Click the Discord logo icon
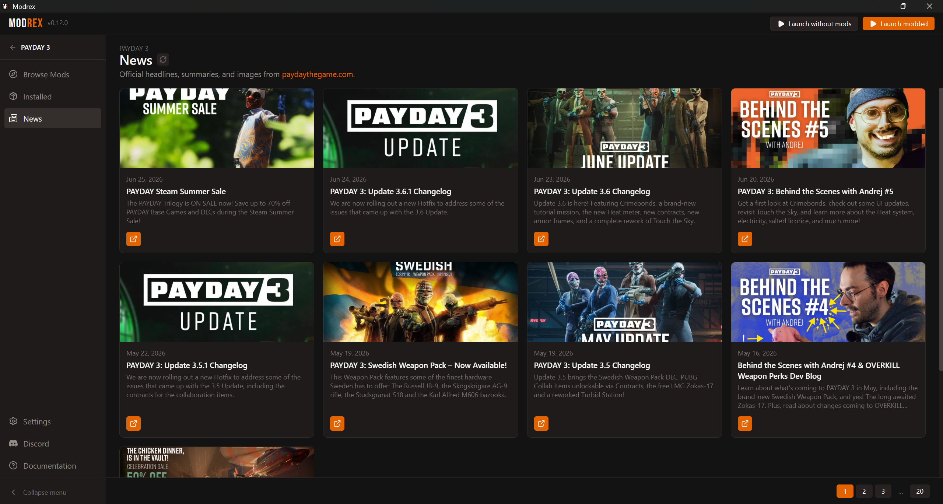Screen dimensions: 943x504 click(x=13, y=444)
